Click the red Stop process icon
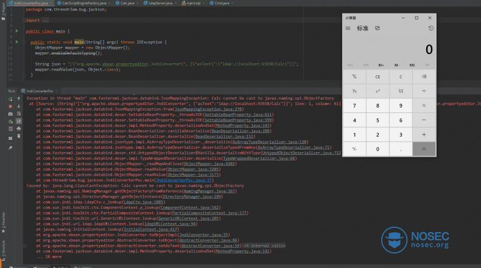 click(10, 106)
